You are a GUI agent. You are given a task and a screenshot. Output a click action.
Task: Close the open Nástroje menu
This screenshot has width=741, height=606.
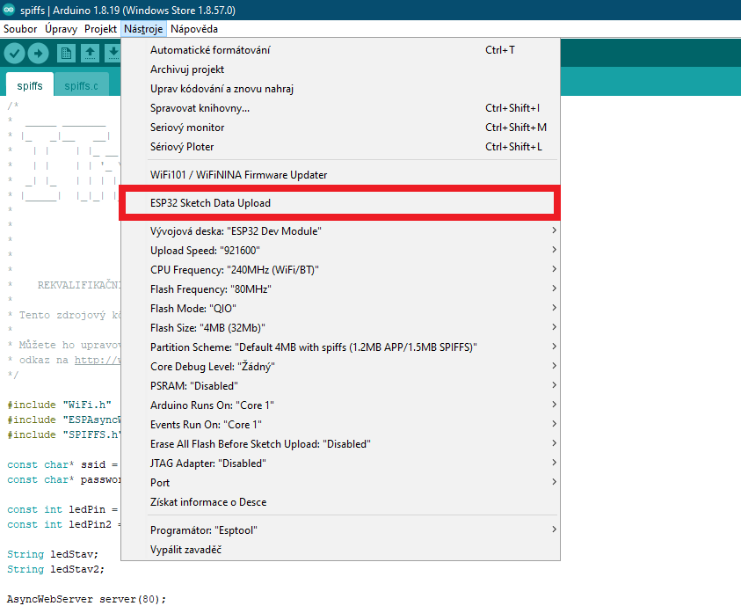click(143, 29)
